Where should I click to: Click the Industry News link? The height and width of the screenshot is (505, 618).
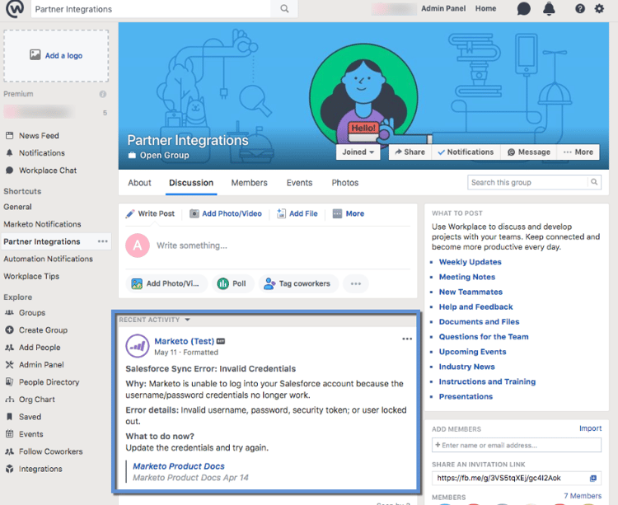coord(466,367)
